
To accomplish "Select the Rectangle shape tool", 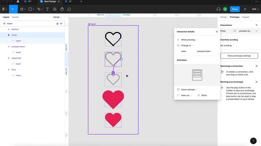I will 30,9.
